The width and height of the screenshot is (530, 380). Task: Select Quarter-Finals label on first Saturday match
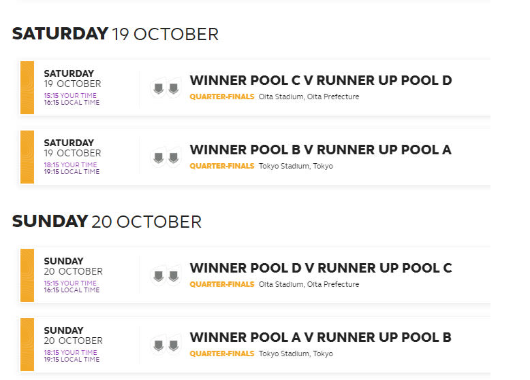(x=221, y=97)
